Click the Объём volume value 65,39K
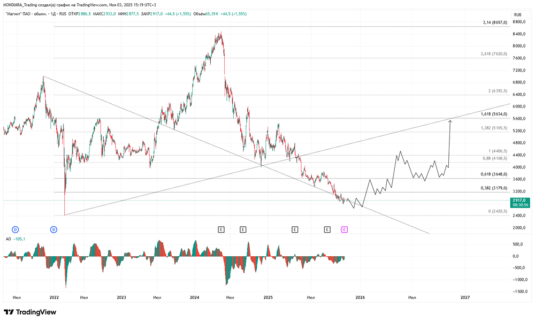The height and width of the screenshot is (322, 535). (212, 14)
